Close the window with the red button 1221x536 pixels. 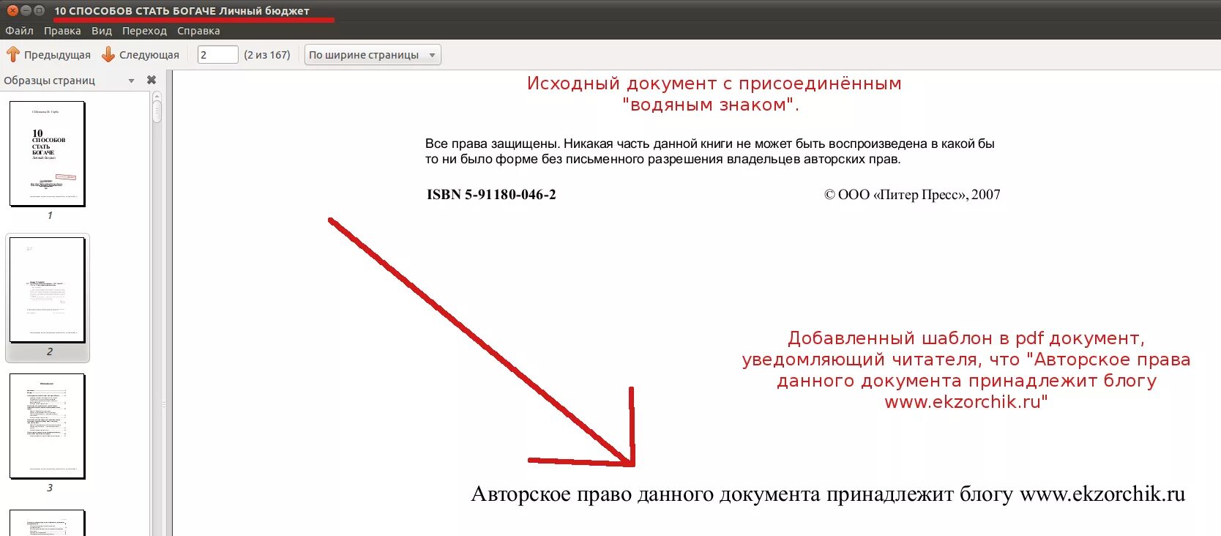click(12, 10)
